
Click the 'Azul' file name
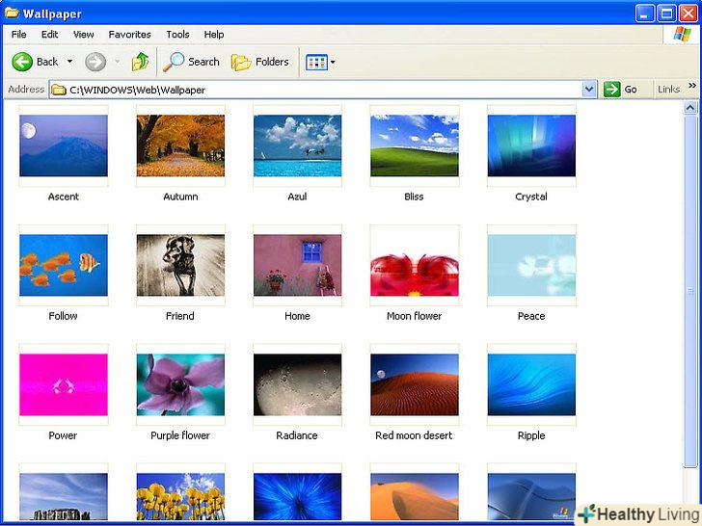pos(297,197)
